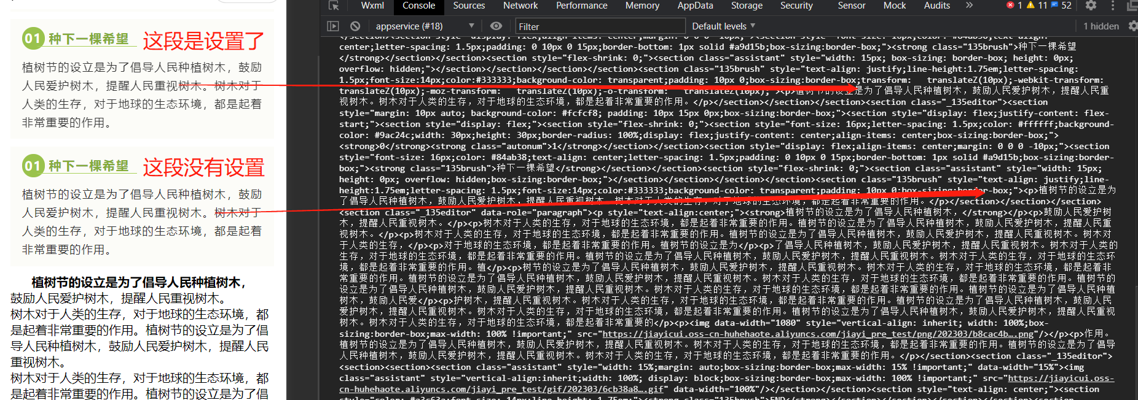This screenshot has height=400, width=1138.
Task: Open the Mock tab
Action: tap(894, 6)
